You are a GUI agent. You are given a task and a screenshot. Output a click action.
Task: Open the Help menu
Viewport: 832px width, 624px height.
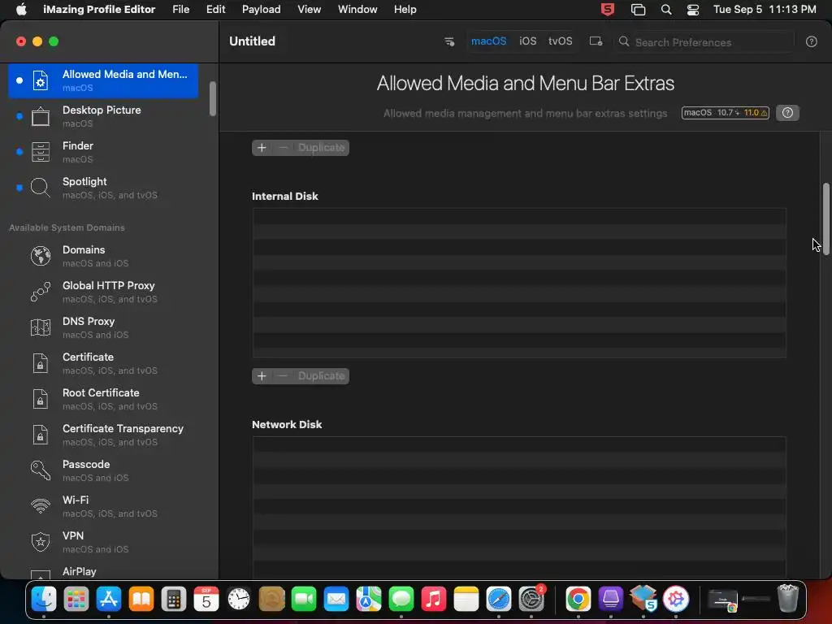(405, 10)
